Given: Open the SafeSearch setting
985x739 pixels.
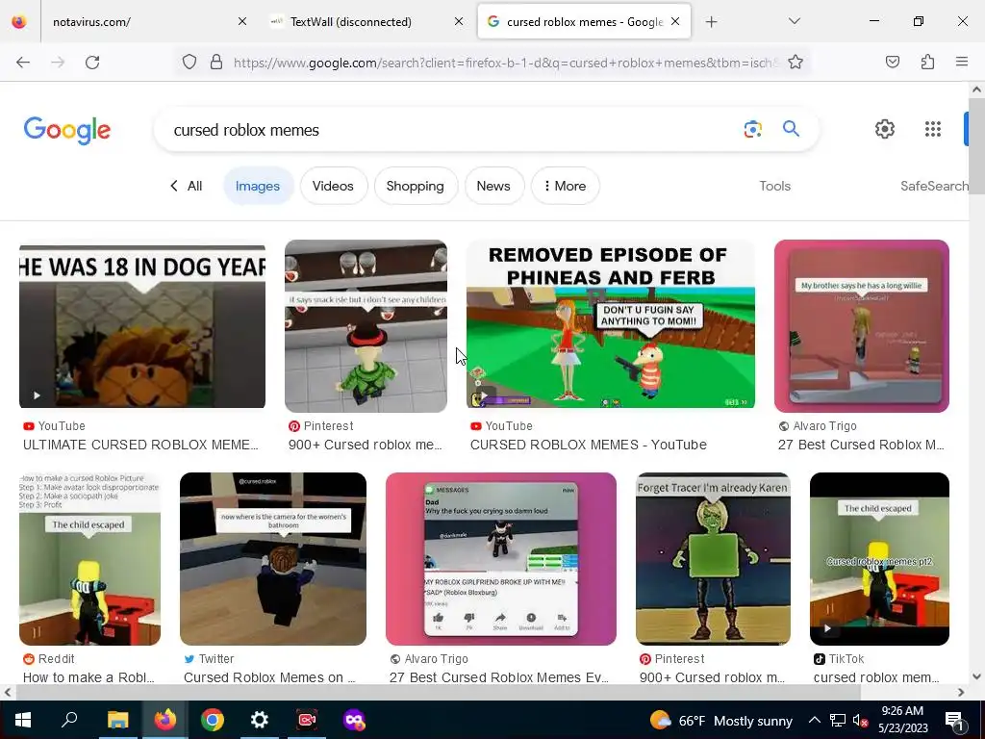Looking at the screenshot, I should point(934,186).
